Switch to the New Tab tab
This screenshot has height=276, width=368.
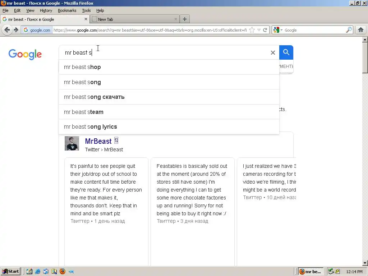click(134, 19)
